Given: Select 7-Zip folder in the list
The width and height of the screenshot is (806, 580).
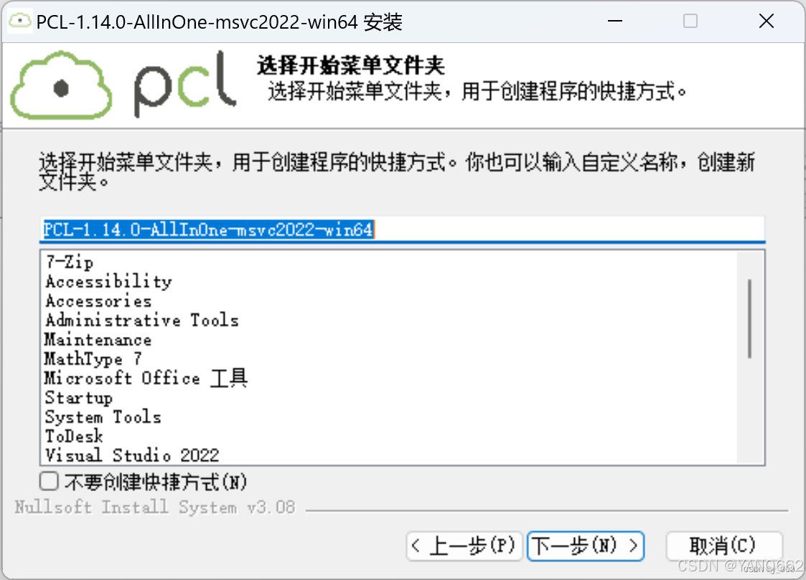Looking at the screenshot, I should pyautogui.click(x=70, y=262).
